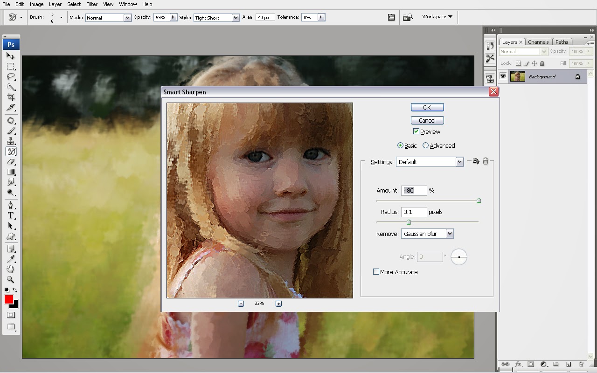The image size is (597, 373).
Task: Zoom out the sharpen preview with minus
Action: tap(241, 304)
